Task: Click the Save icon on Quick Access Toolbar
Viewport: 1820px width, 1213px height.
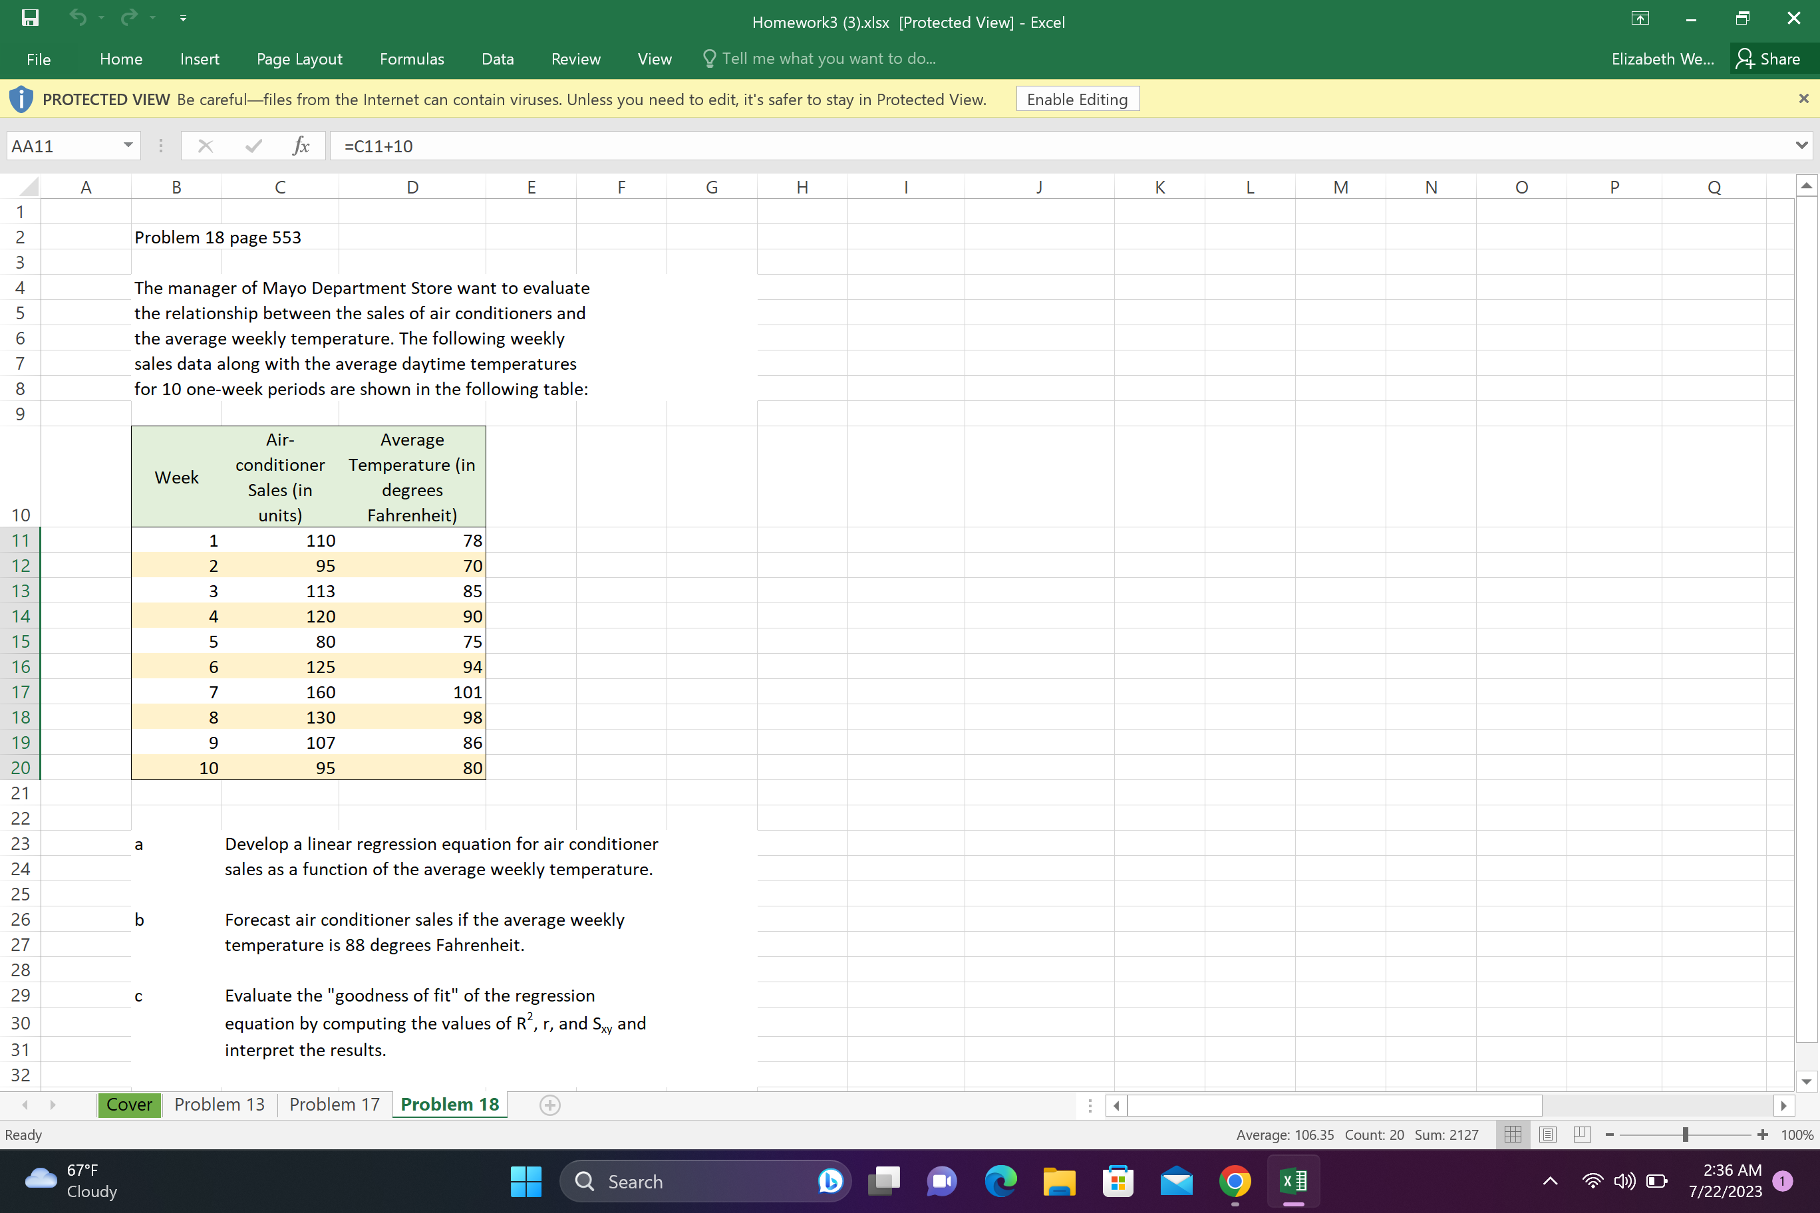Action: [x=30, y=18]
